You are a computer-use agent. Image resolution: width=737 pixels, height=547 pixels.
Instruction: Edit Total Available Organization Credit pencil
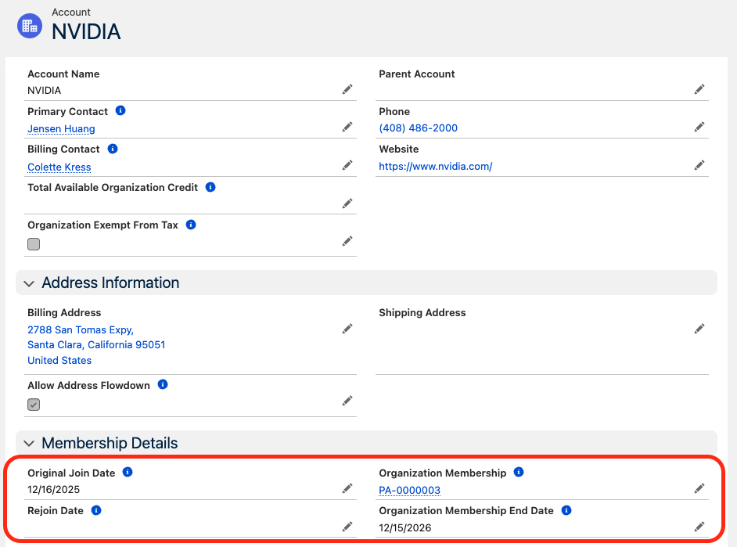[x=347, y=203]
